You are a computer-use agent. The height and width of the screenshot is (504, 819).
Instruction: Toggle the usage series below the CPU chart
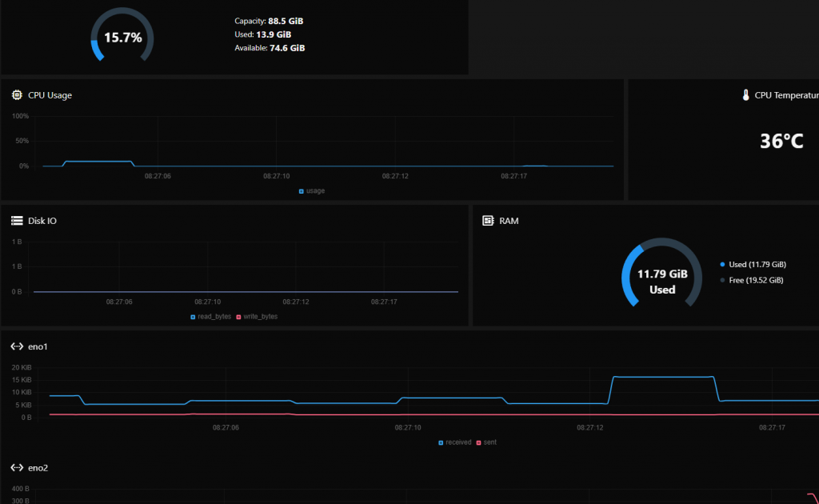click(x=313, y=190)
